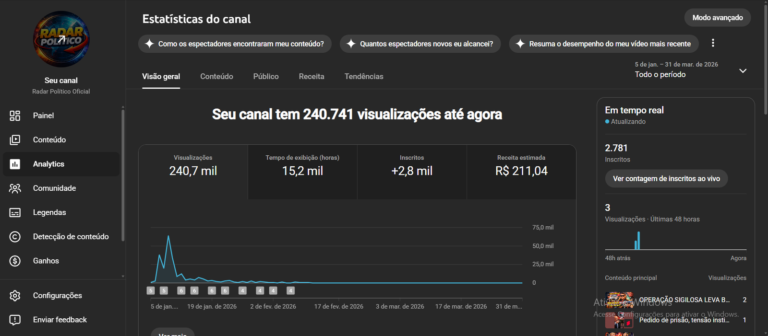Open the Legendas subtitles section
768x336 pixels.
(61, 212)
